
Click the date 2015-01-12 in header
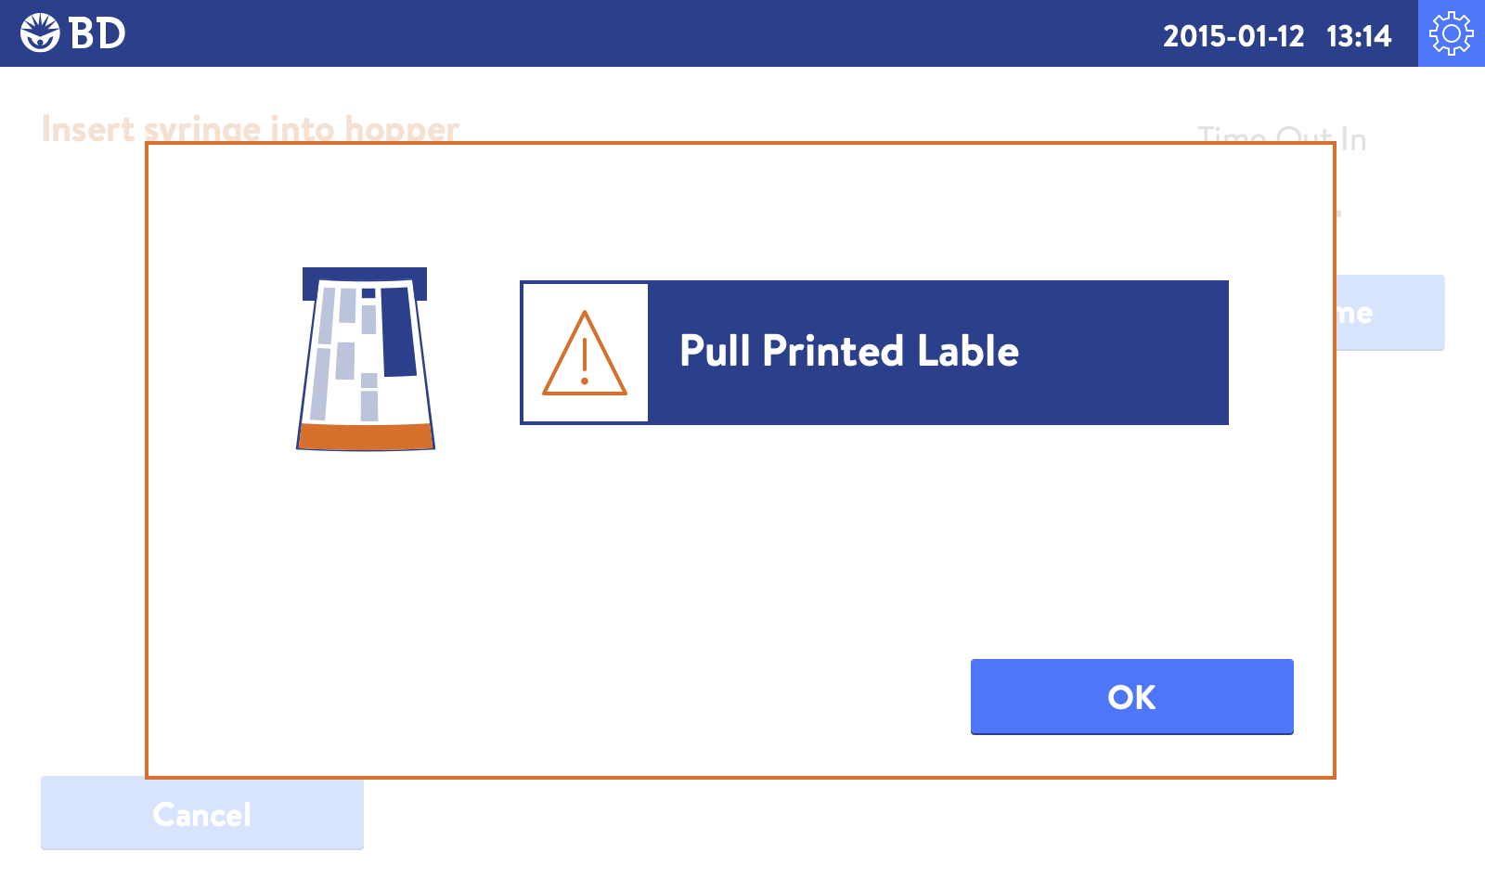coord(1233,35)
